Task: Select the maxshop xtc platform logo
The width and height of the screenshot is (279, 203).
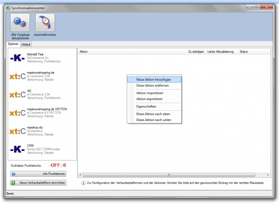Action: (x=17, y=131)
